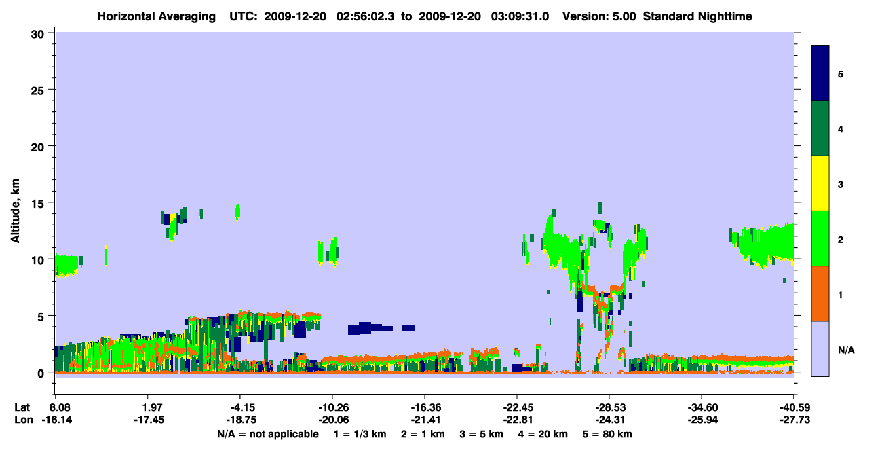Click the longitude value -22.81
This screenshot has width=882, height=453.
pos(516,420)
